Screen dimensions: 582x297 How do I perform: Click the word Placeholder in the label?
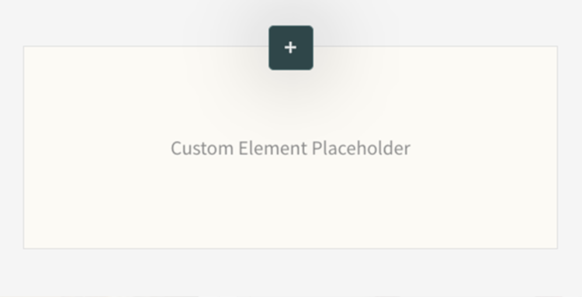coord(361,148)
